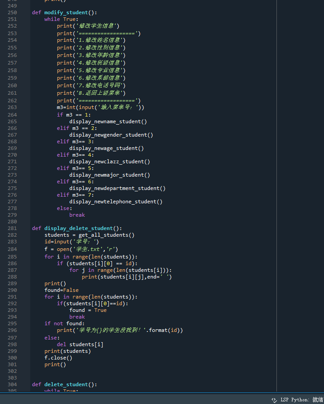Click 'del students[i]' on line 298
Screen dimensions: 324x404
(x=80, y=344)
